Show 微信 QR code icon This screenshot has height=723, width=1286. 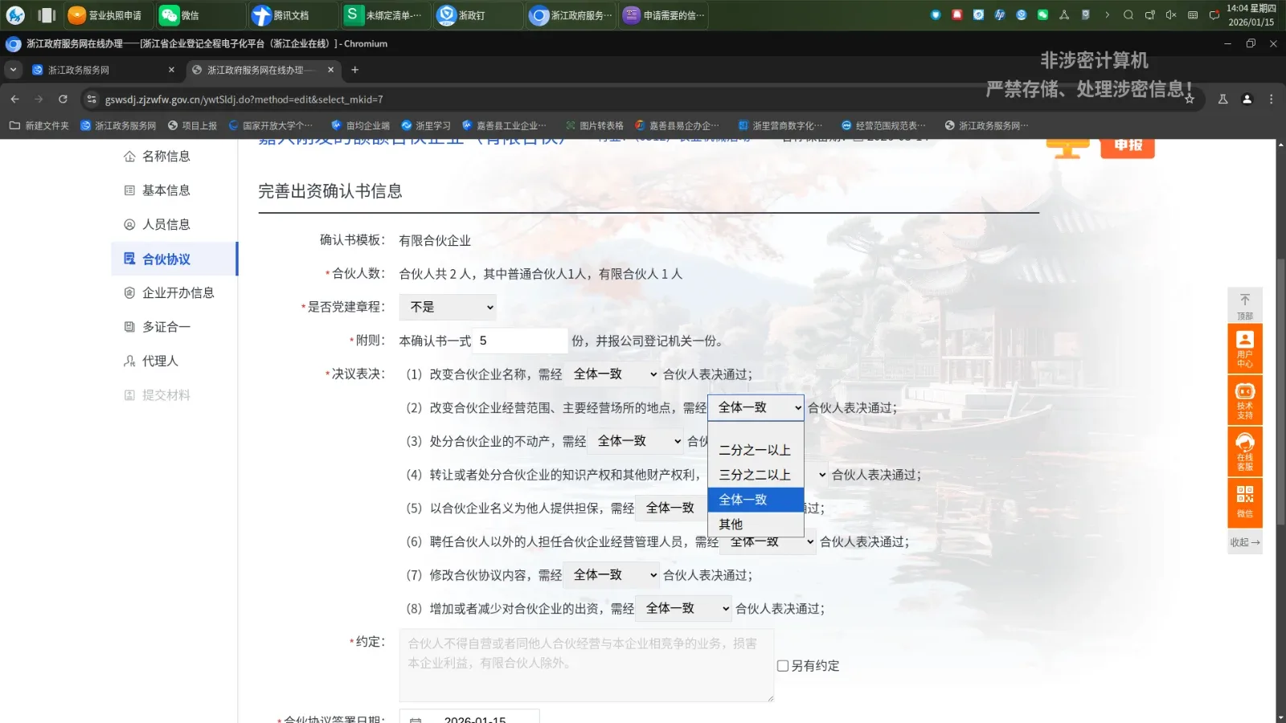[1245, 503]
